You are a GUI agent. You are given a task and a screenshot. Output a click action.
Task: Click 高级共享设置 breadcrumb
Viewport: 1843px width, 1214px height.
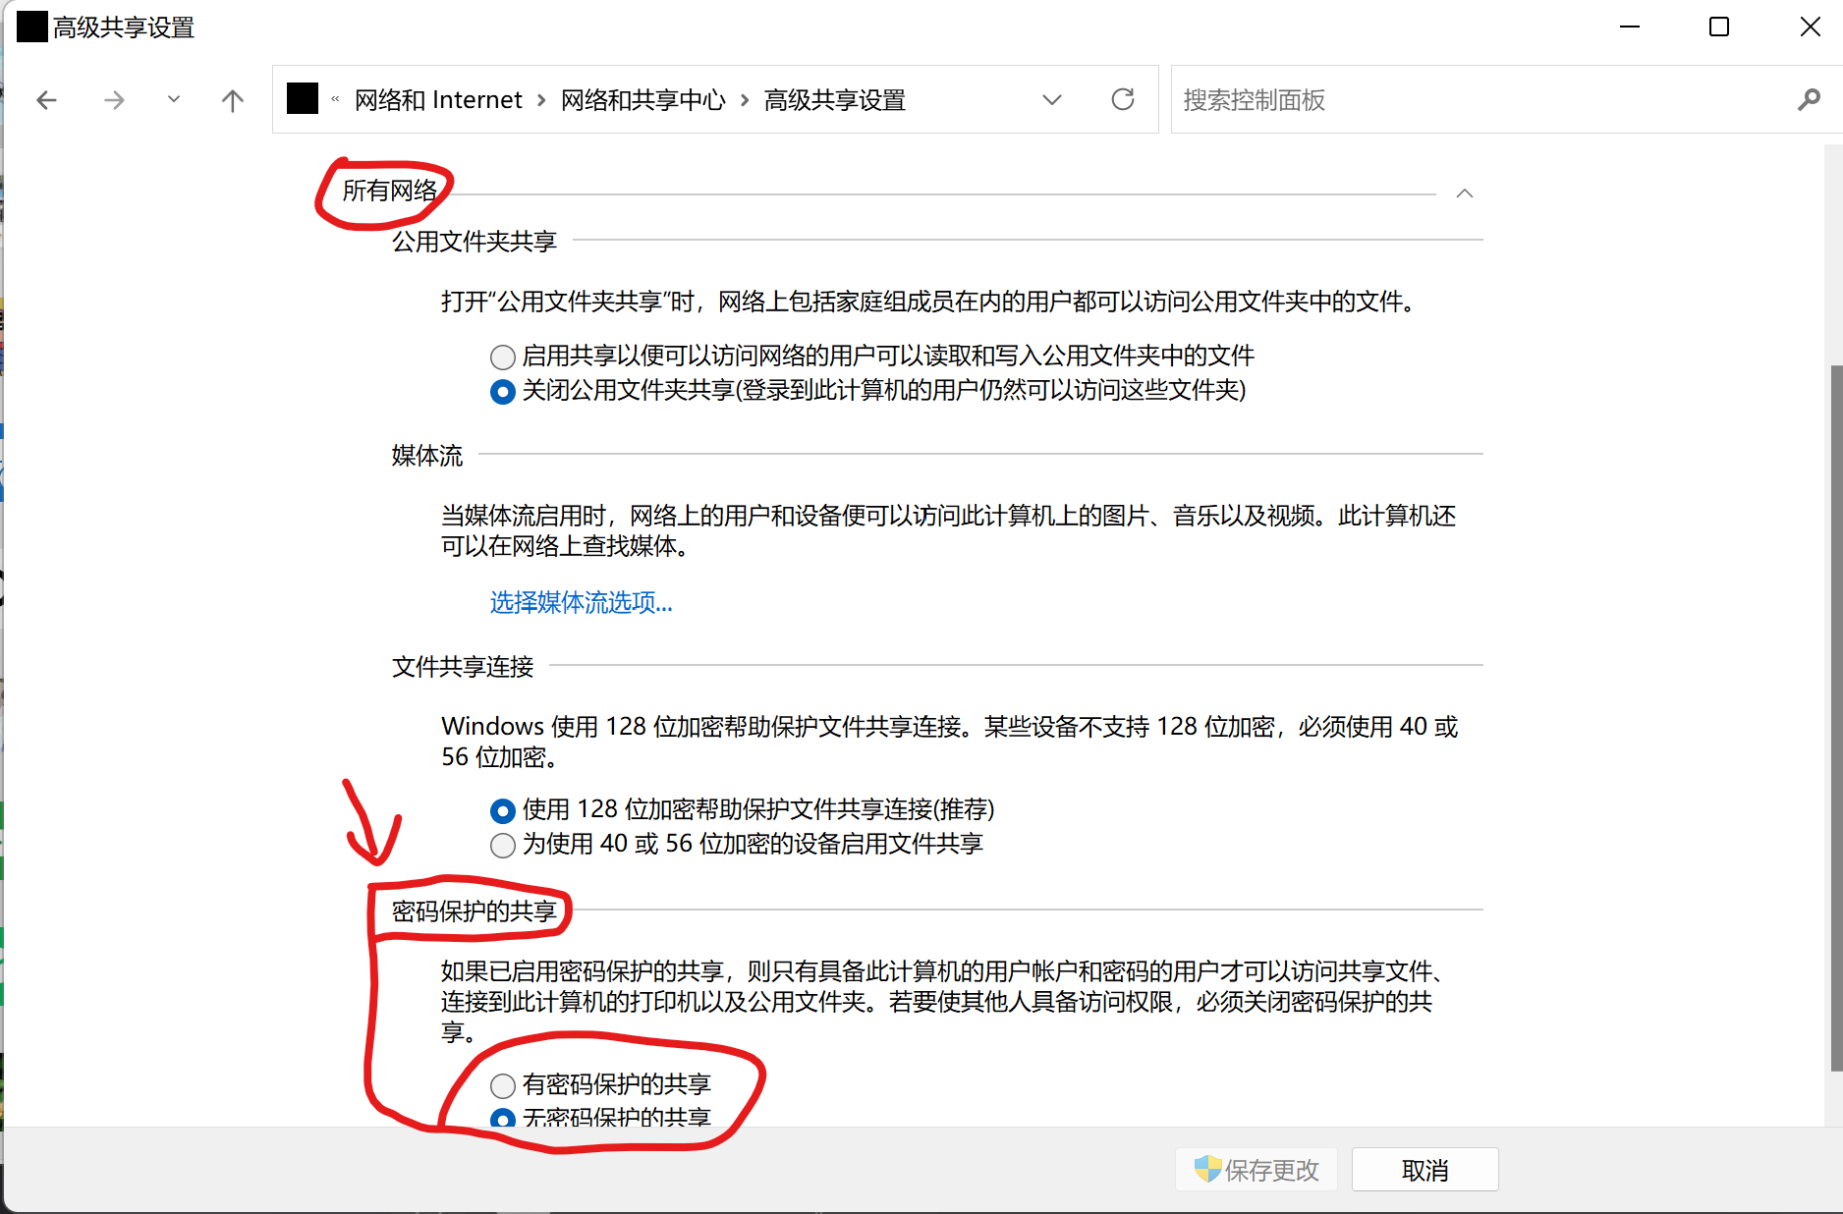[834, 99]
